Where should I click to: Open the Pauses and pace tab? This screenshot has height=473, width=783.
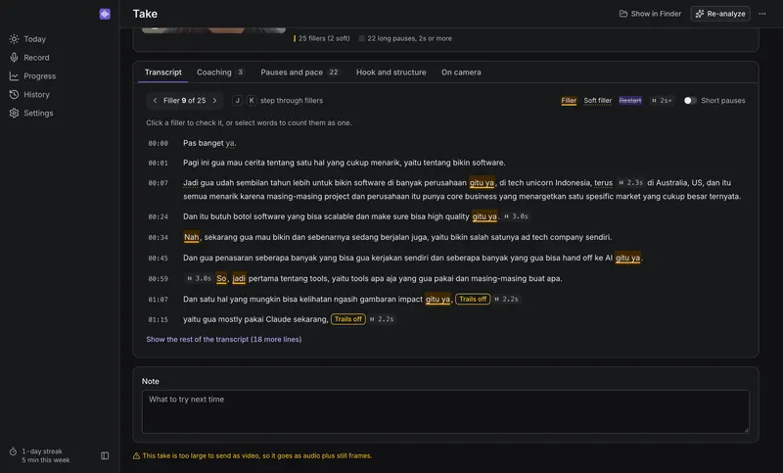pyautogui.click(x=299, y=72)
